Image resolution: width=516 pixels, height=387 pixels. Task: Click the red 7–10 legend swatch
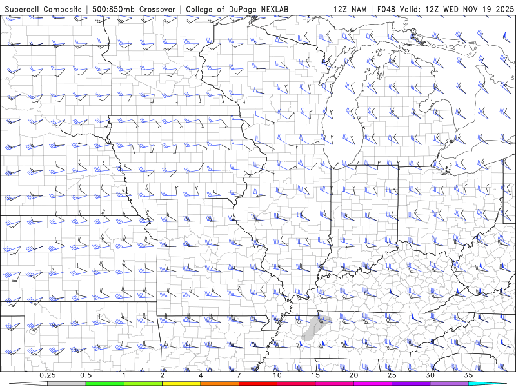pos(258,384)
